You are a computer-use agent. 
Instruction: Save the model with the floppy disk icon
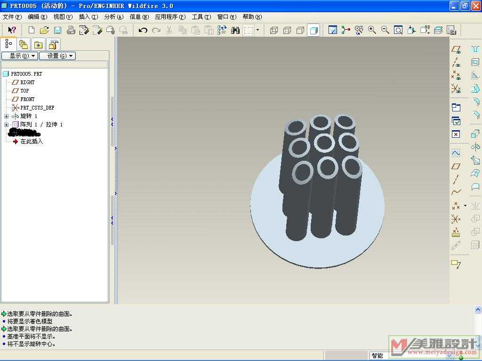click(x=57, y=30)
